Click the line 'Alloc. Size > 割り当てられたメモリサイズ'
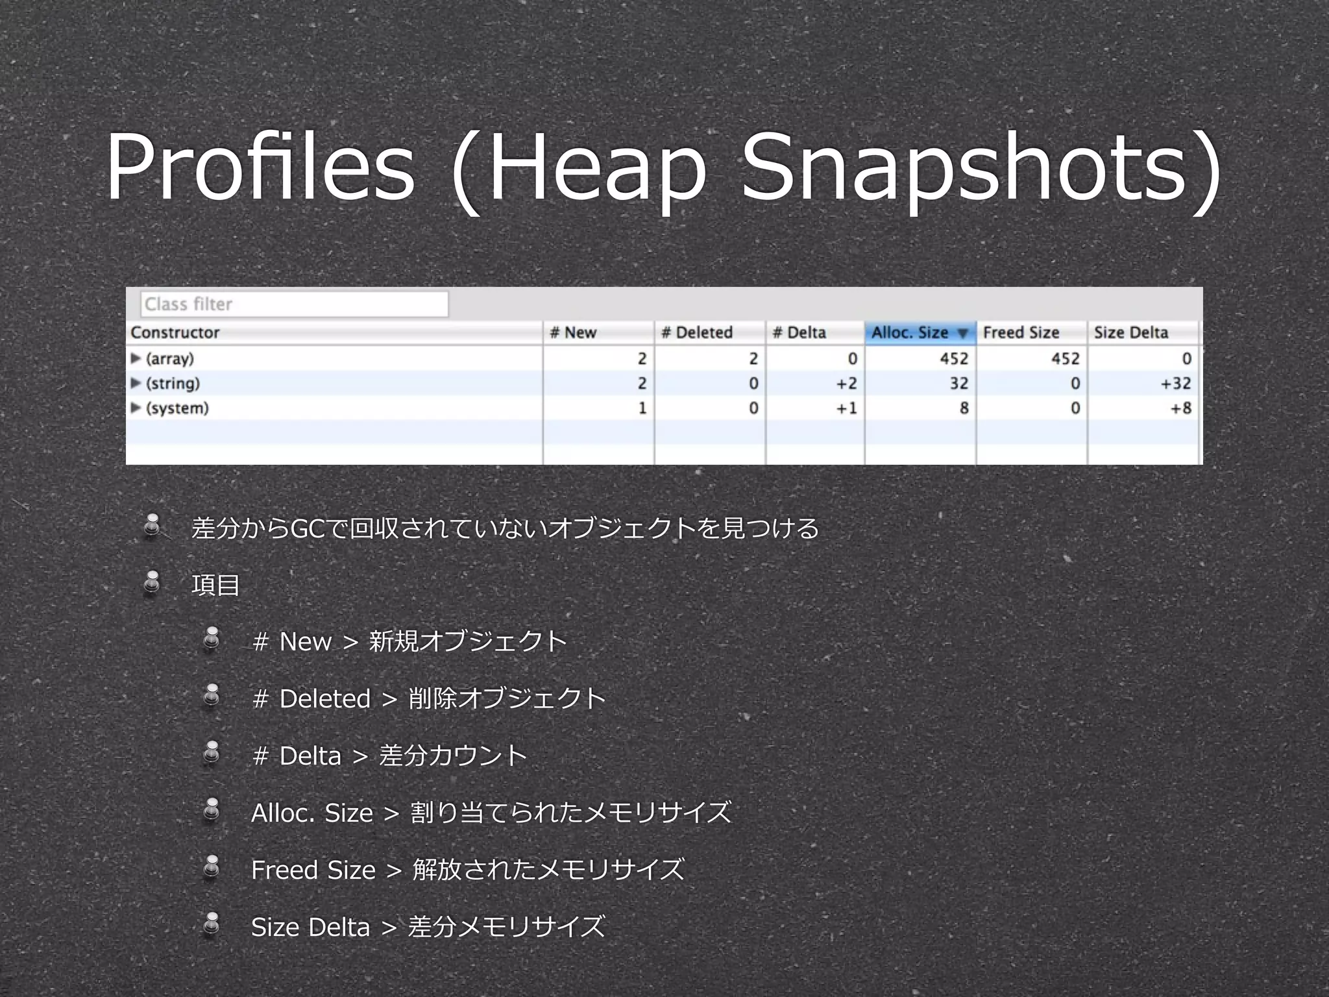This screenshot has height=997, width=1329. click(491, 813)
